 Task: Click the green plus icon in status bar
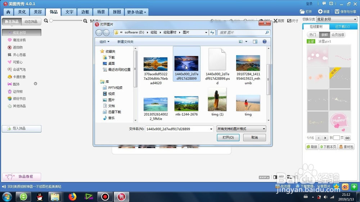[354, 187]
